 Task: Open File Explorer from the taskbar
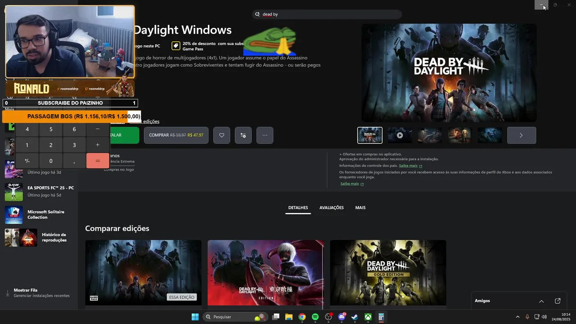[289, 317]
